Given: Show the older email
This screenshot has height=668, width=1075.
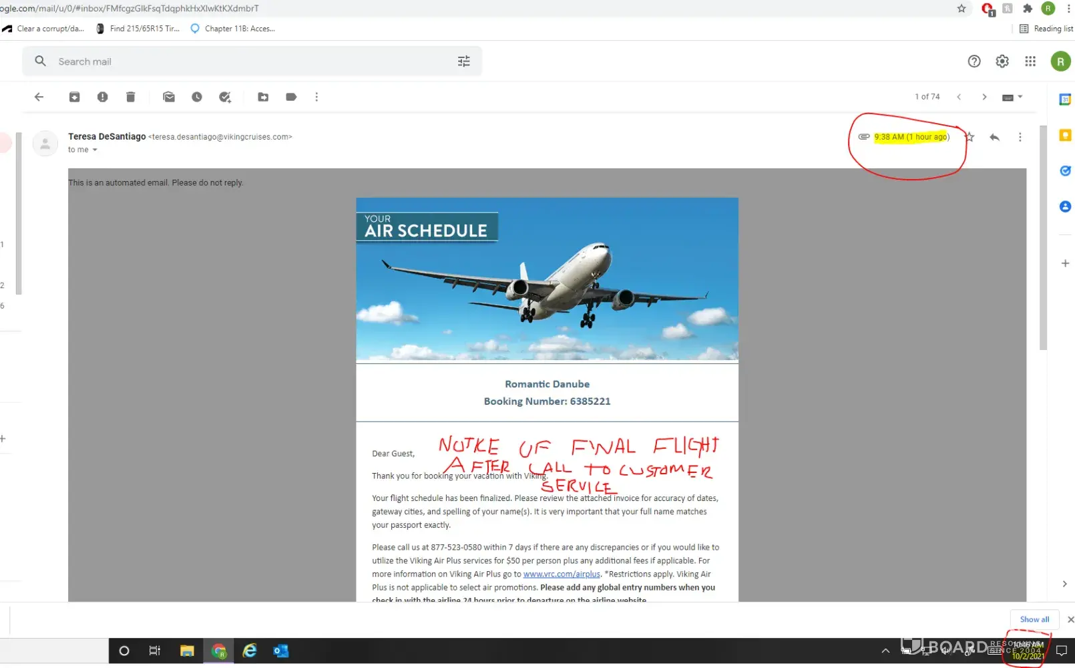Looking at the screenshot, I should pyautogui.click(x=984, y=97).
